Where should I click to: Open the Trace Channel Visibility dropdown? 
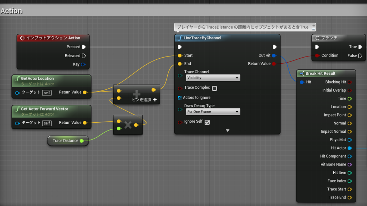click(x=213, y=78)
